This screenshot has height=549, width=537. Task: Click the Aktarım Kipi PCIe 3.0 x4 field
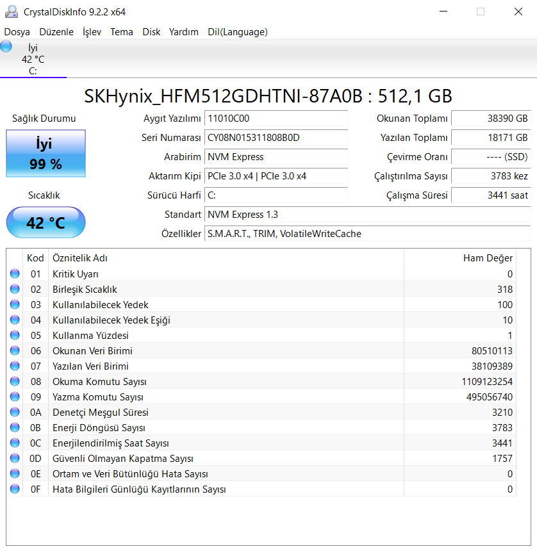[276, 176]
